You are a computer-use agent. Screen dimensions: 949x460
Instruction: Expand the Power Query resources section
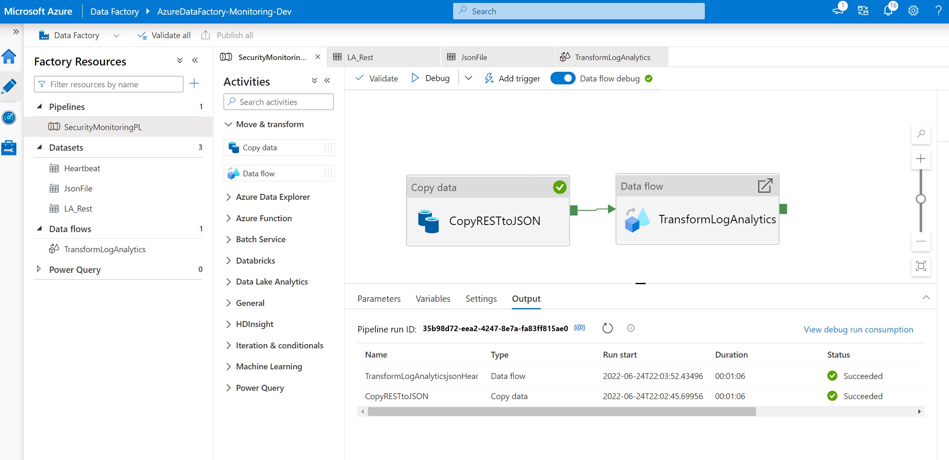pyautogui.click(x=39, y=269)
